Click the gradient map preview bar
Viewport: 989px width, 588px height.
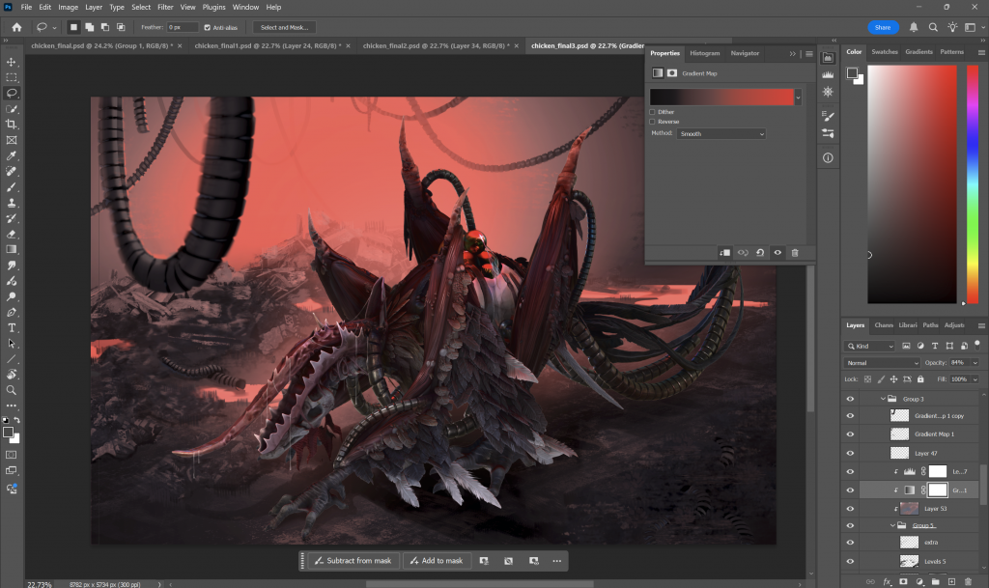[721, 98]
